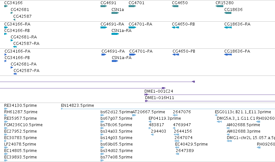Click the CG18636-RA transcript glyph
This screenshot has height=162, width=275.
pyautogui.click(x=228, y=27)
